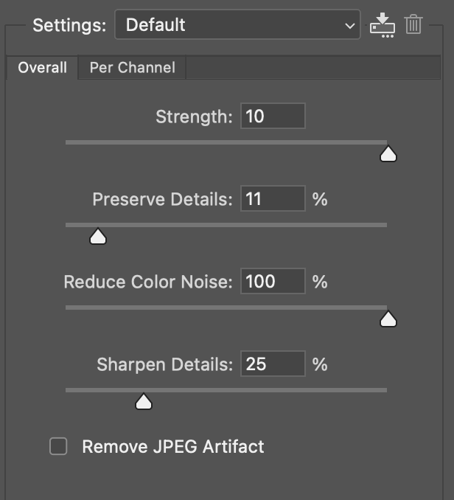
Task: Switch to the Per Channel tab
Action: (133, 68)
